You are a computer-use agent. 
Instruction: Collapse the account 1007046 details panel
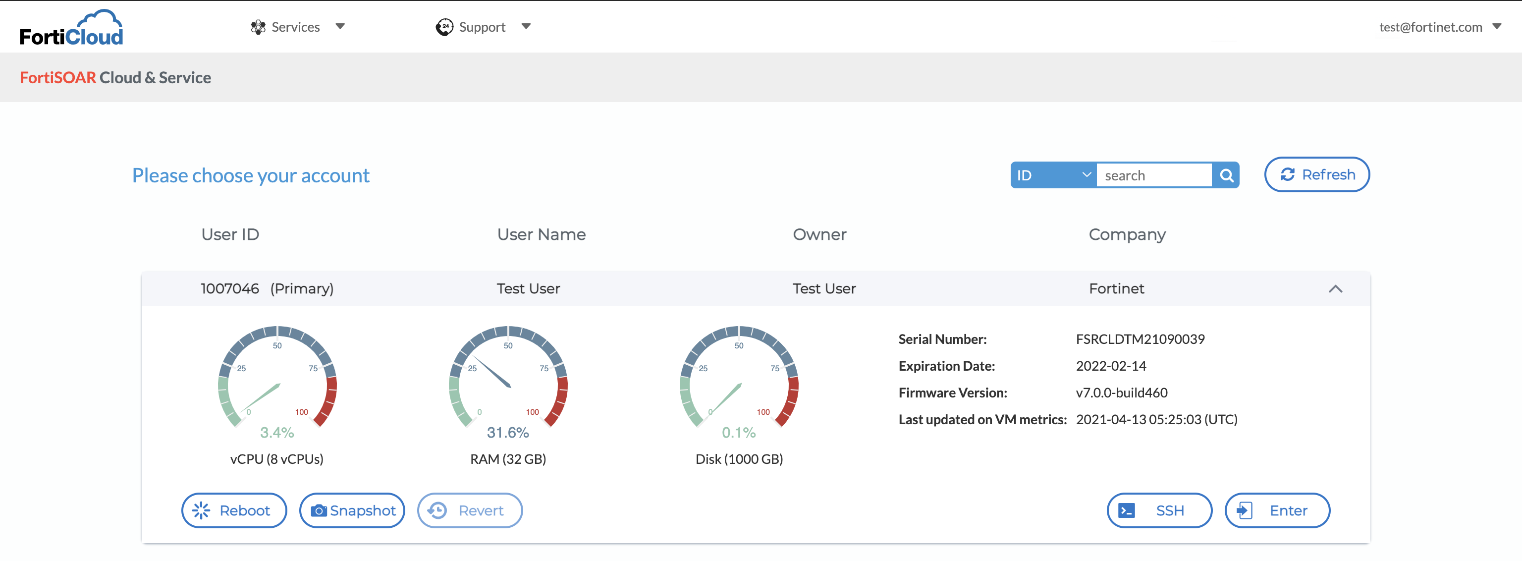coord(1337,289)
